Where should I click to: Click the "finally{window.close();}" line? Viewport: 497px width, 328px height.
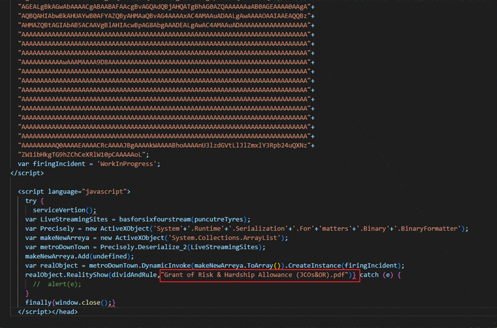[70, 303]
